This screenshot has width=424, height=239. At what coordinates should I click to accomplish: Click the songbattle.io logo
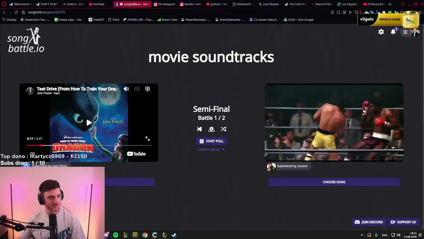click(26, 40)
